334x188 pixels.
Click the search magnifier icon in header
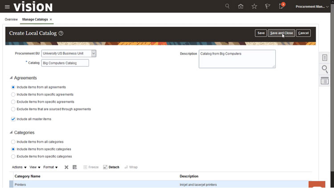(228, 6)
